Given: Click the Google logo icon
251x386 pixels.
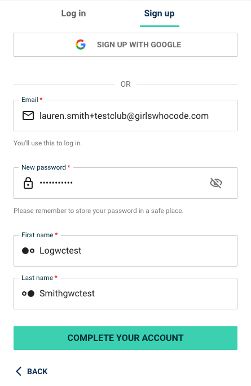Looking at the screenshot, I should pyautogui.click(x=81, y=45).
